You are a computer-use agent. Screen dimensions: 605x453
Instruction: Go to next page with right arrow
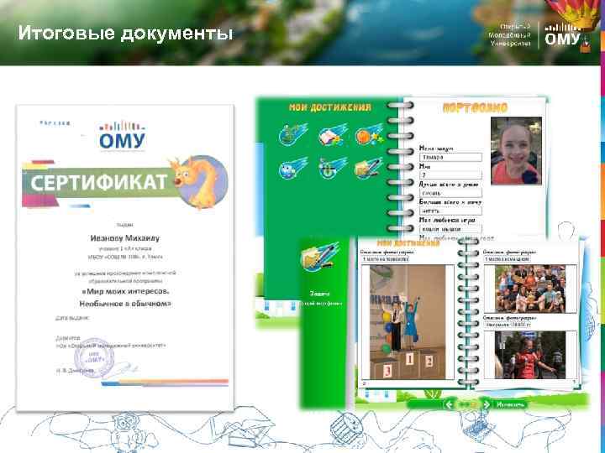pyautogui.click(x=487, y=404)
